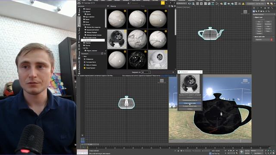Add a new collection with the plus icon
Viewport: 276px width, 155px height.
[x=105, y=53]
